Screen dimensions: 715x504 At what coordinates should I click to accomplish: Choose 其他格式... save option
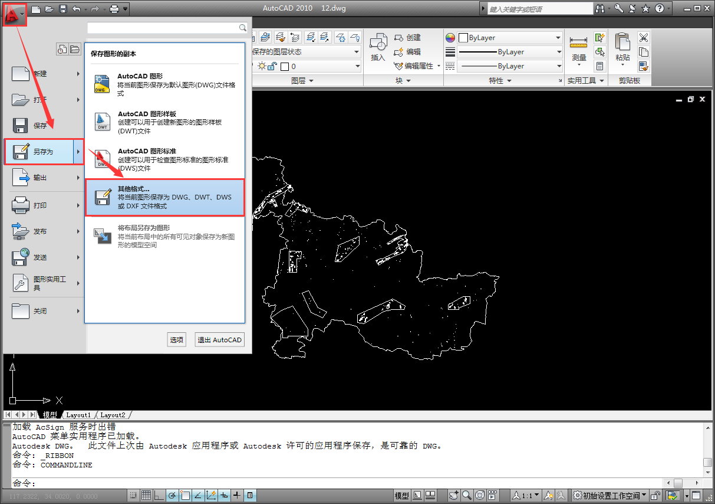point(165,198)
